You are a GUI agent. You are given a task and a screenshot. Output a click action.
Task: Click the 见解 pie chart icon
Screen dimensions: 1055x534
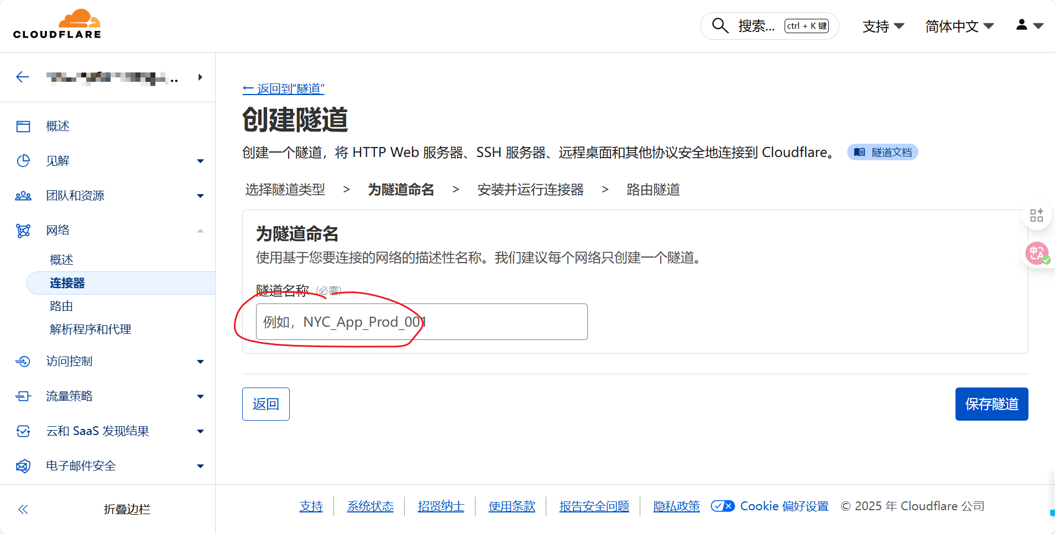[x=23, y=161]
